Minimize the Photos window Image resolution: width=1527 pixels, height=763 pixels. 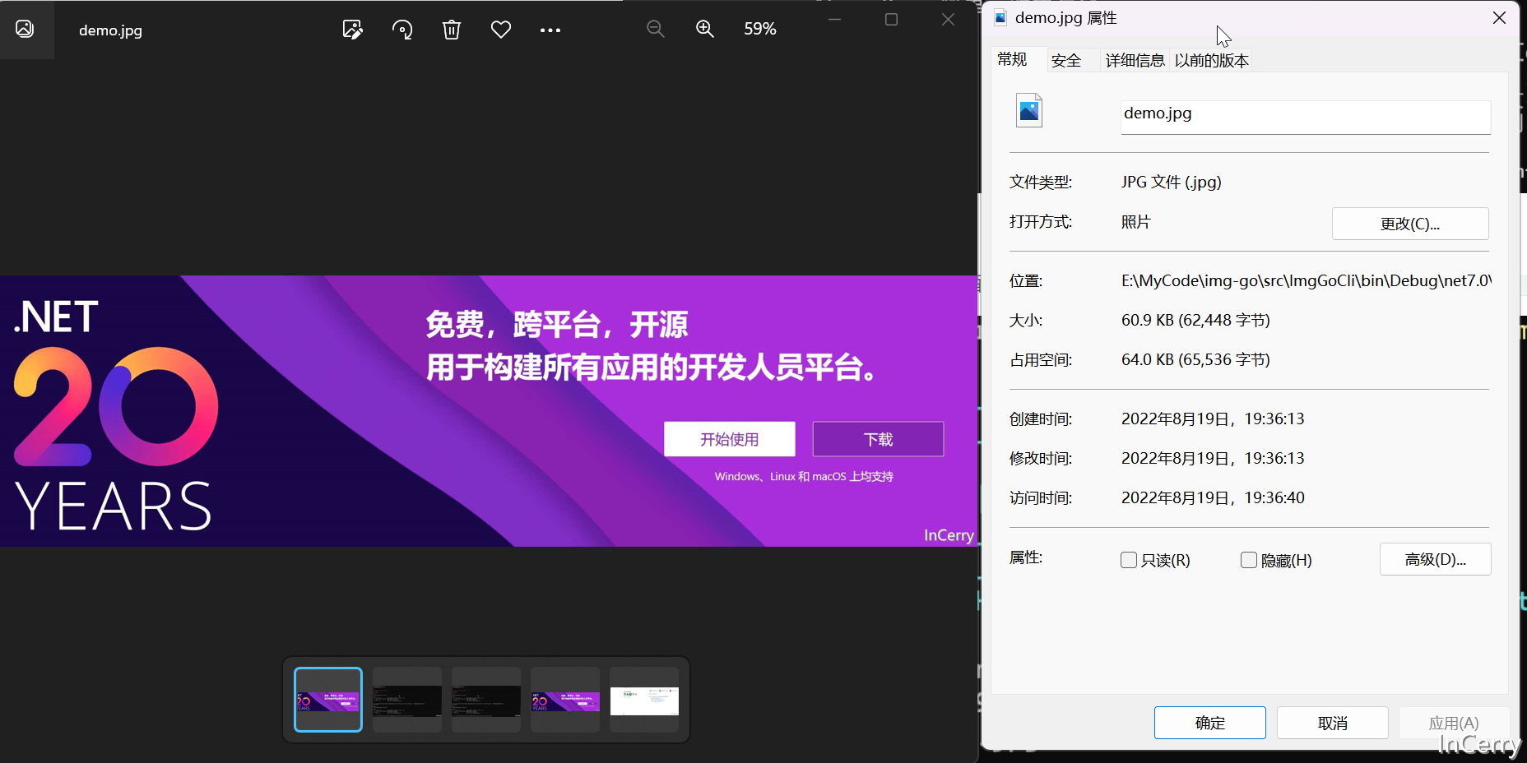point(834,19)
